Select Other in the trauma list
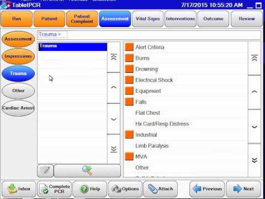This screenshot has height=199, width=265. click(x=142, y=167)
